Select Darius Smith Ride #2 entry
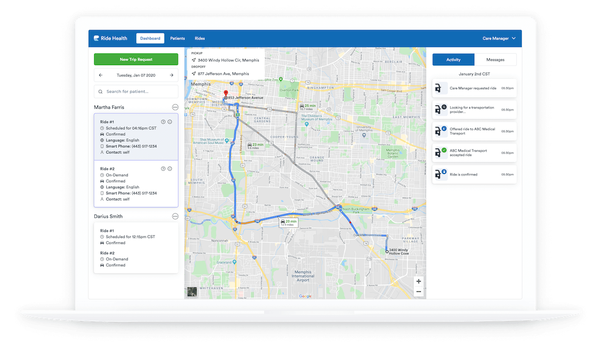The height and width of the screenshot is (349, 601). click(x=136, y=259)
